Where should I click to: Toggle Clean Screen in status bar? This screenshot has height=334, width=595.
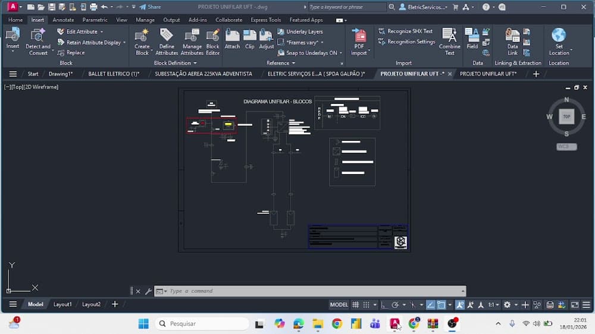point(575,304)
